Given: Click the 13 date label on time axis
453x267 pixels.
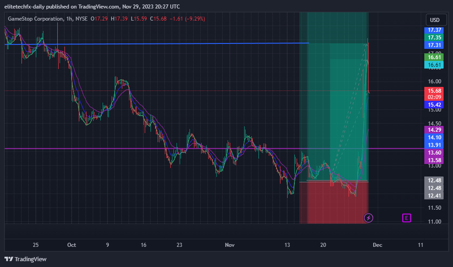Looking at the screenshot, I should point(287,245).
